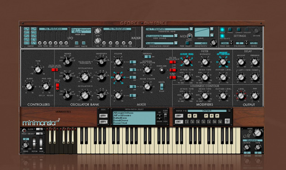Click the meta-patch Up arrow
The width and height of the screenshot is (286, 170).
tap(160, 115)
